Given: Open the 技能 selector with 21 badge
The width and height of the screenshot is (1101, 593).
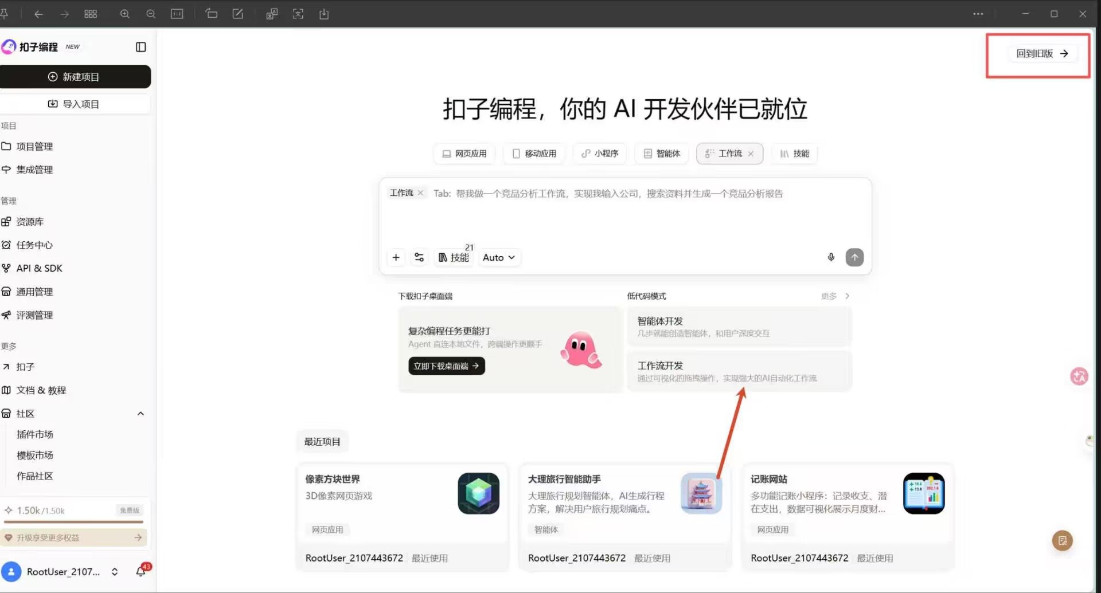Looking at the screenshot, I should (455, 257).
